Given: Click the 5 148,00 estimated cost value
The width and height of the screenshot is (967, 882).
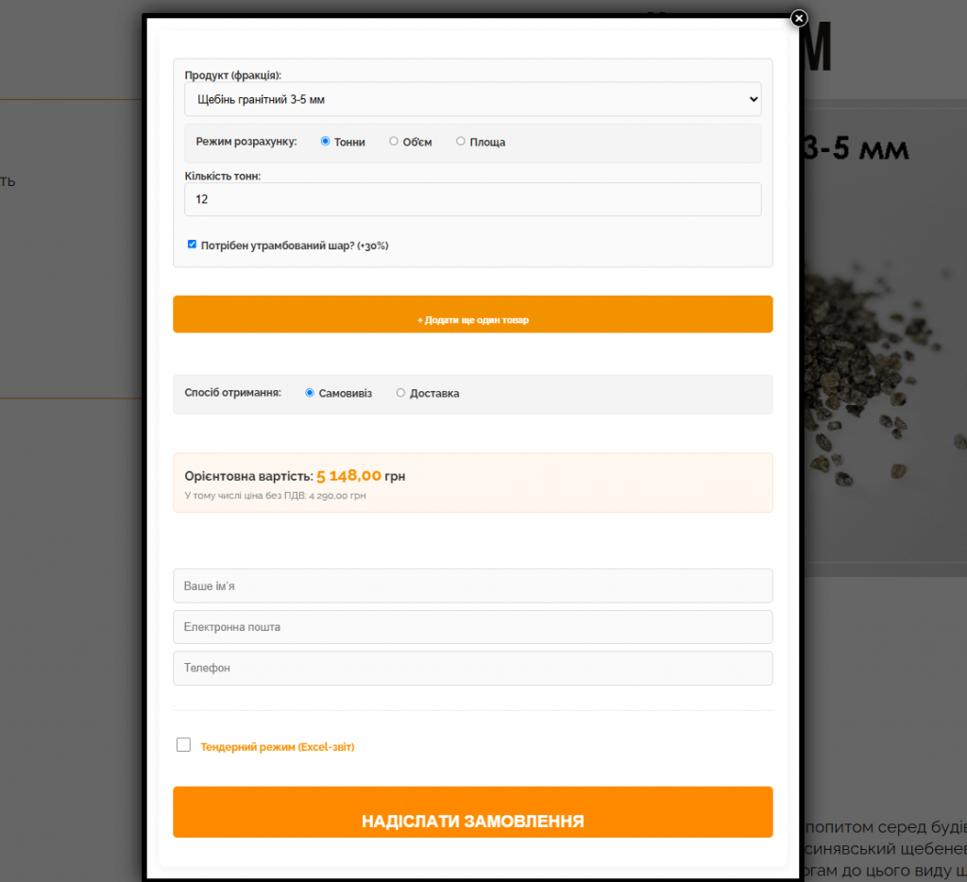Looking at the screenshot, I should [x=349, y=476].
